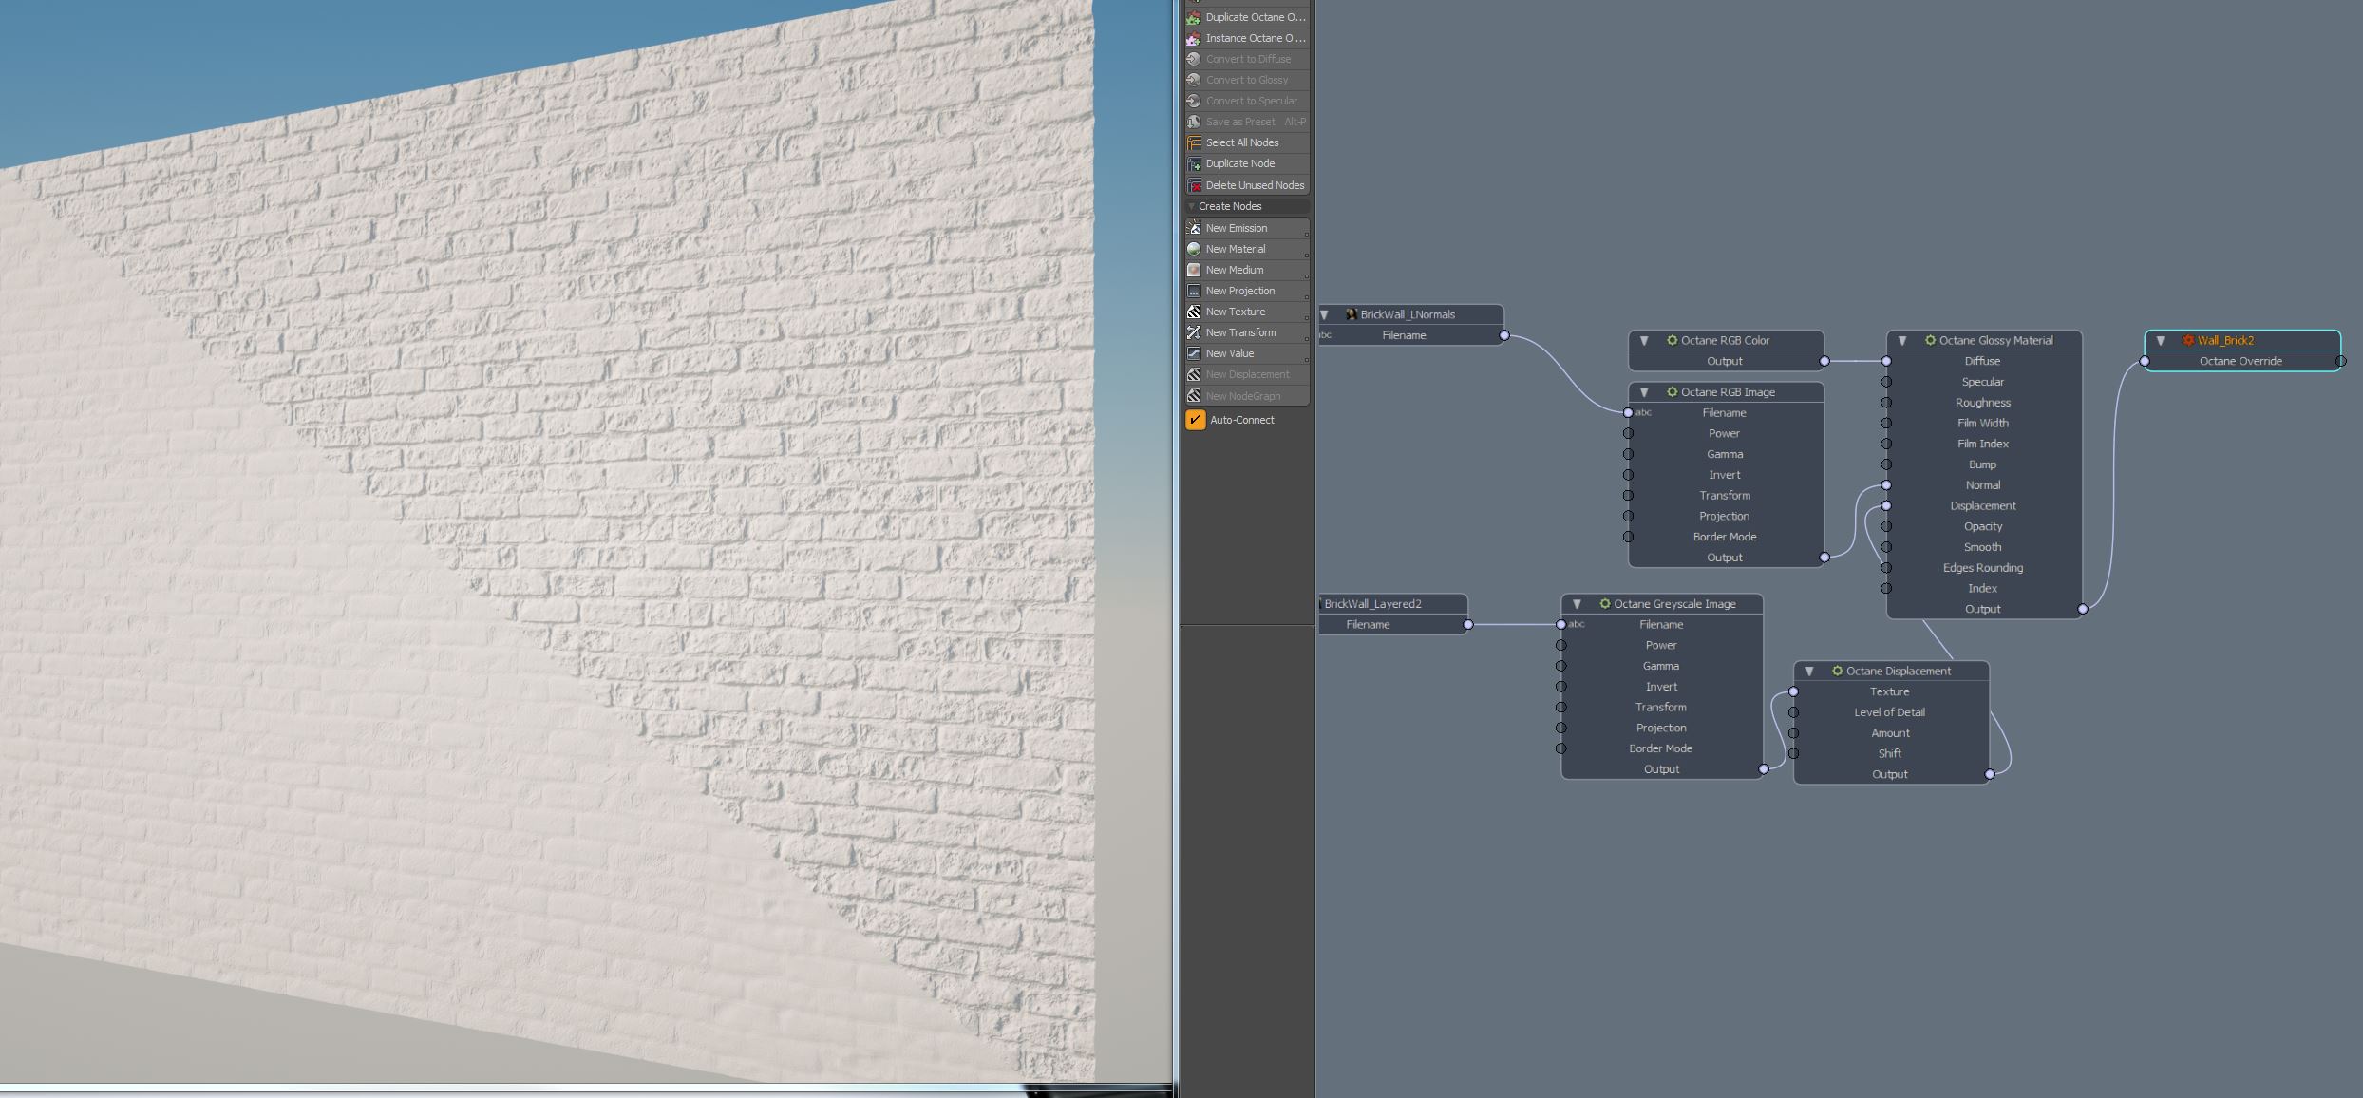The image size is (2363, 1098).
Task: Collapse the Create Nodes section
Action: click(1191, 206)
